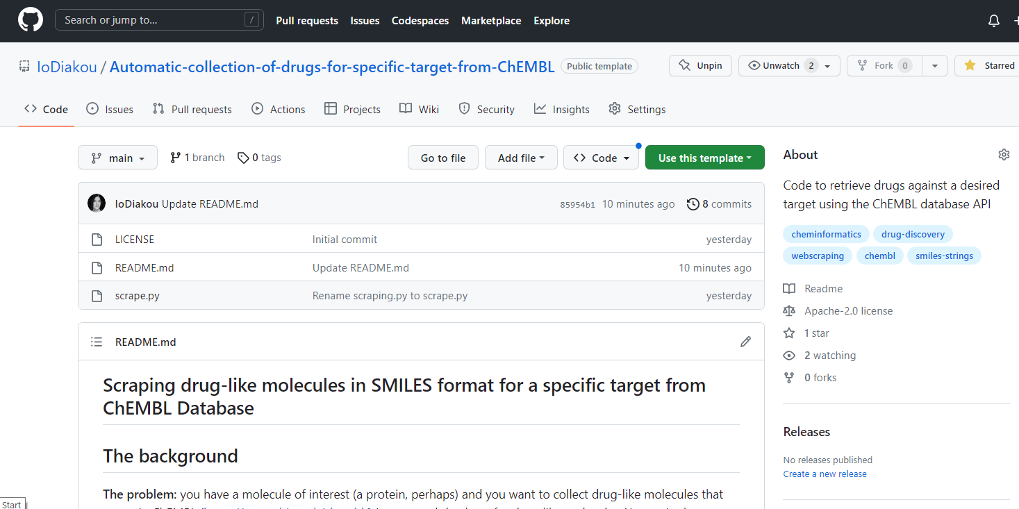Open Issues in top navigation
1019x509 pixels.
(365, 21)
